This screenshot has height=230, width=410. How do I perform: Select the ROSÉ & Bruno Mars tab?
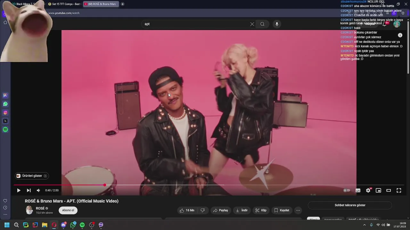coord(100,4)
